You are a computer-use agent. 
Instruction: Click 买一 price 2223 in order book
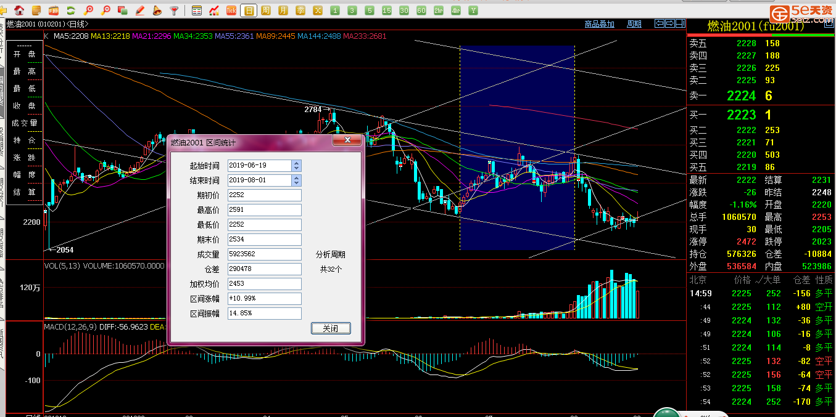(741, 115)
